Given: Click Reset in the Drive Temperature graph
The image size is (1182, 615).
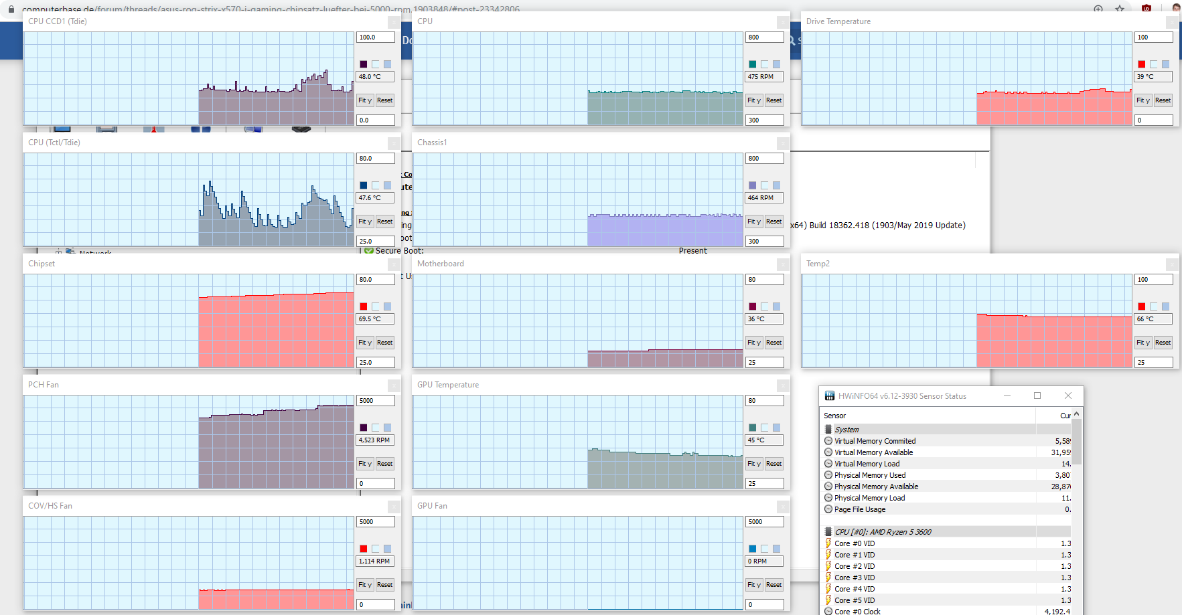Looking at the screenshot, I should pos(1163,100).
